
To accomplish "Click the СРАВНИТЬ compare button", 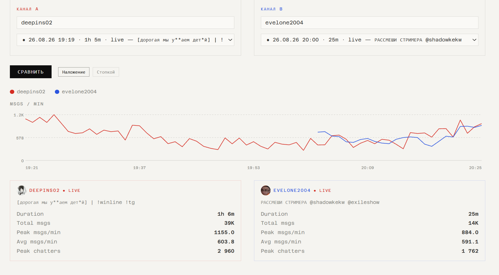I will pyautogui.click(x=31, y=72).
